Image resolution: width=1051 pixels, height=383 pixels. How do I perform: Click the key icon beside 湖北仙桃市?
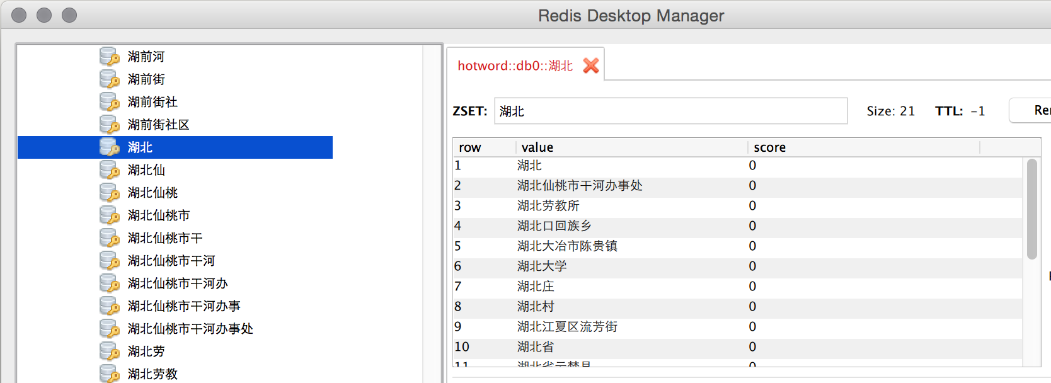coord(109,215)
